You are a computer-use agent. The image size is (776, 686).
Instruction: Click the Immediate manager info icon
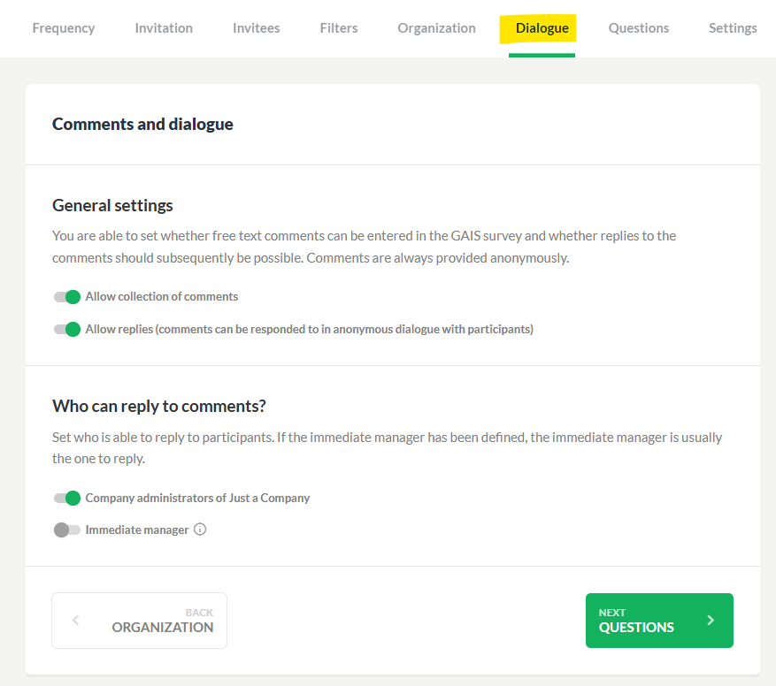(200, 530)
